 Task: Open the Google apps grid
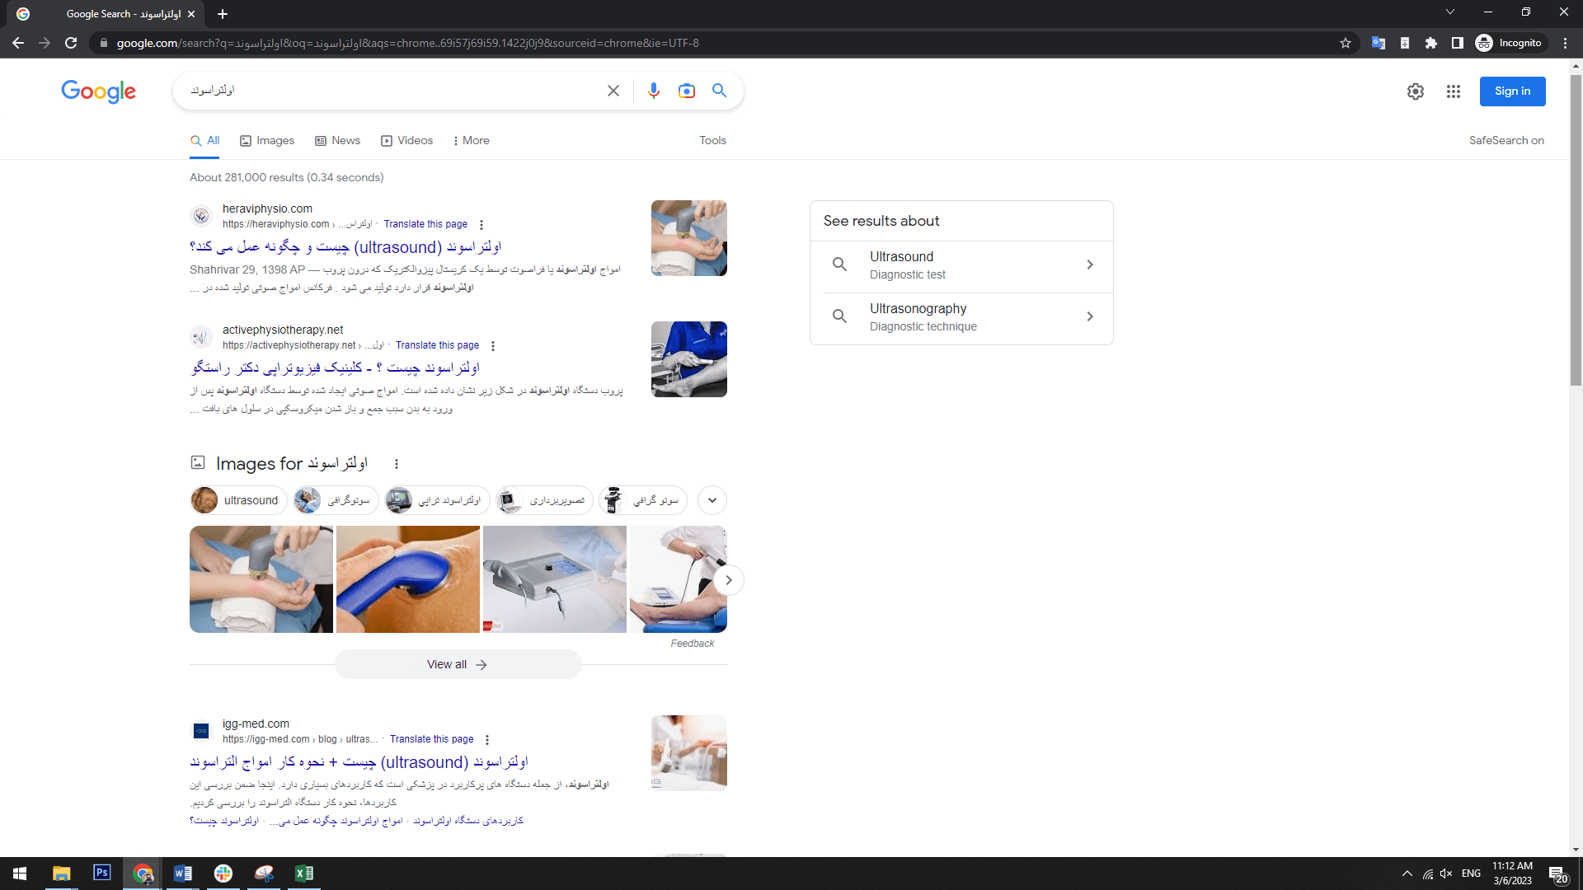coord(1454,91)
